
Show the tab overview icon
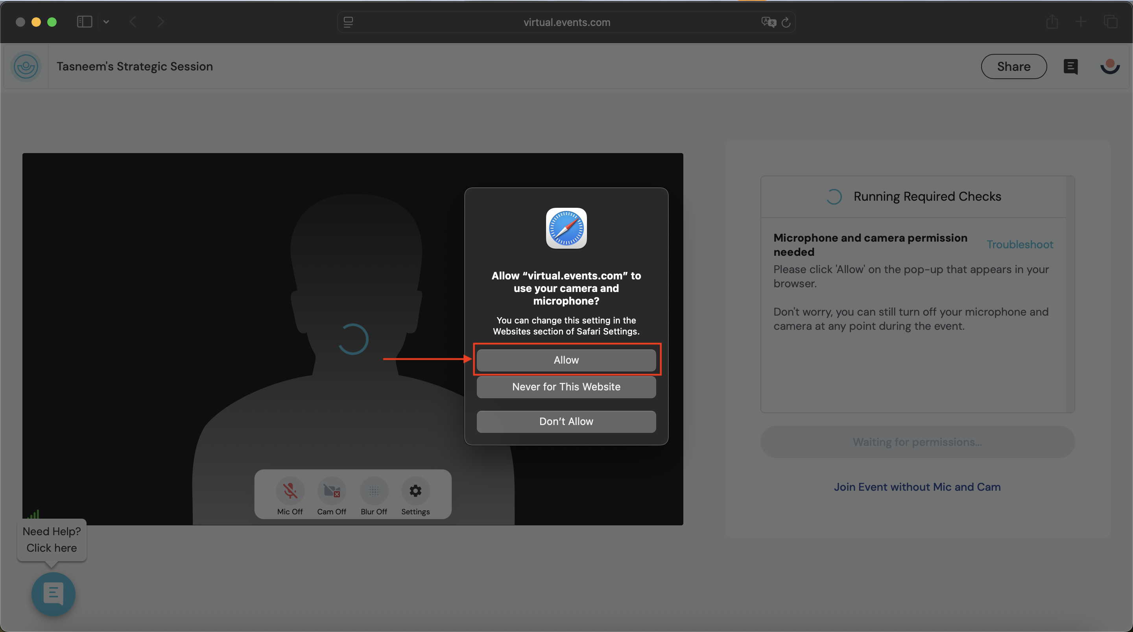(x=1111, y=22)
